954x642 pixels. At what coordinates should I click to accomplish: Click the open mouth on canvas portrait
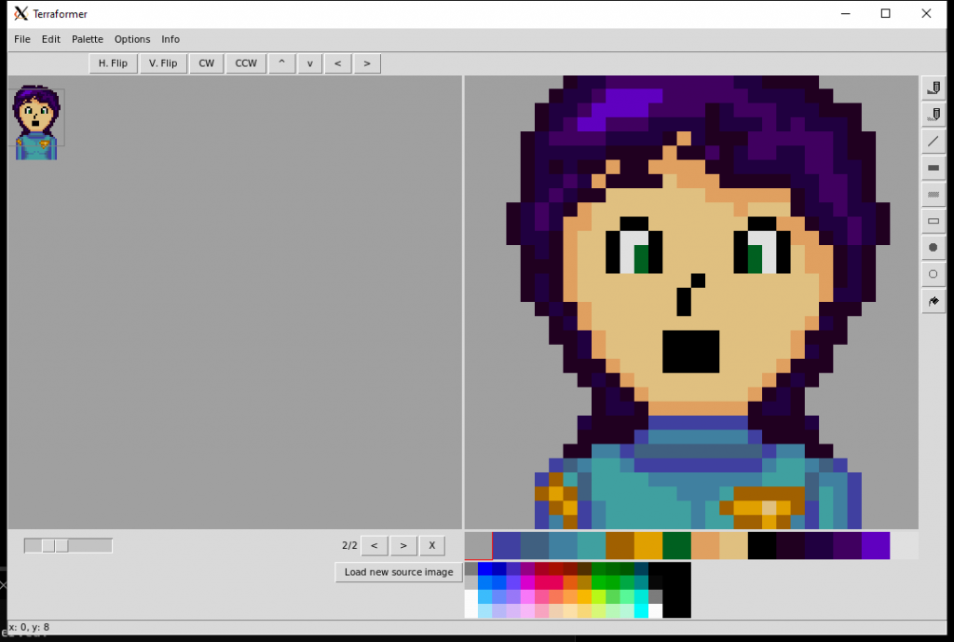tap(691, 351)
